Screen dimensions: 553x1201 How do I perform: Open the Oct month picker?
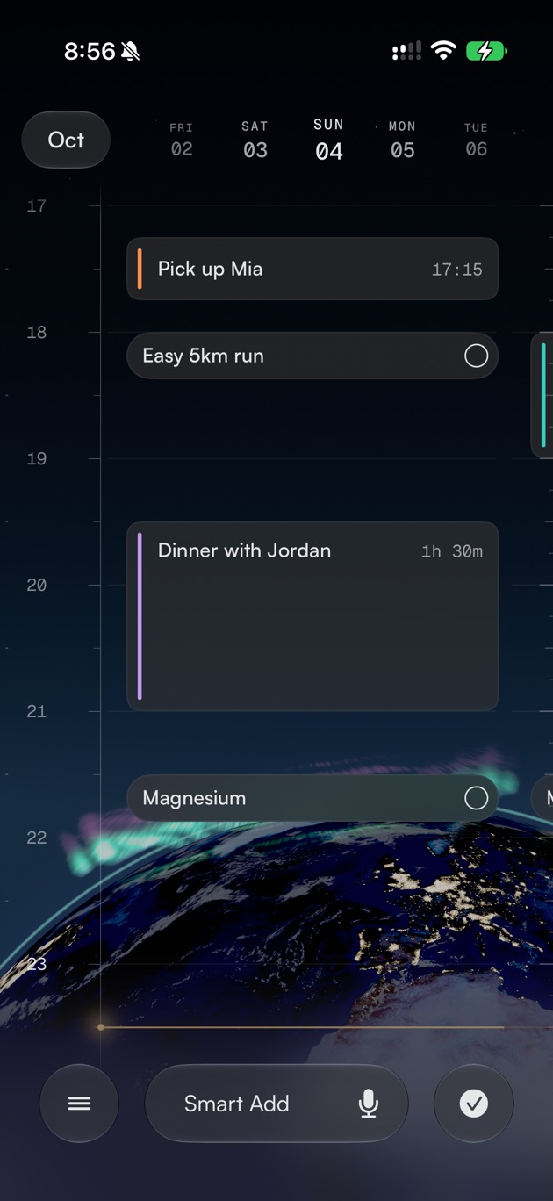tap(66, 140)
